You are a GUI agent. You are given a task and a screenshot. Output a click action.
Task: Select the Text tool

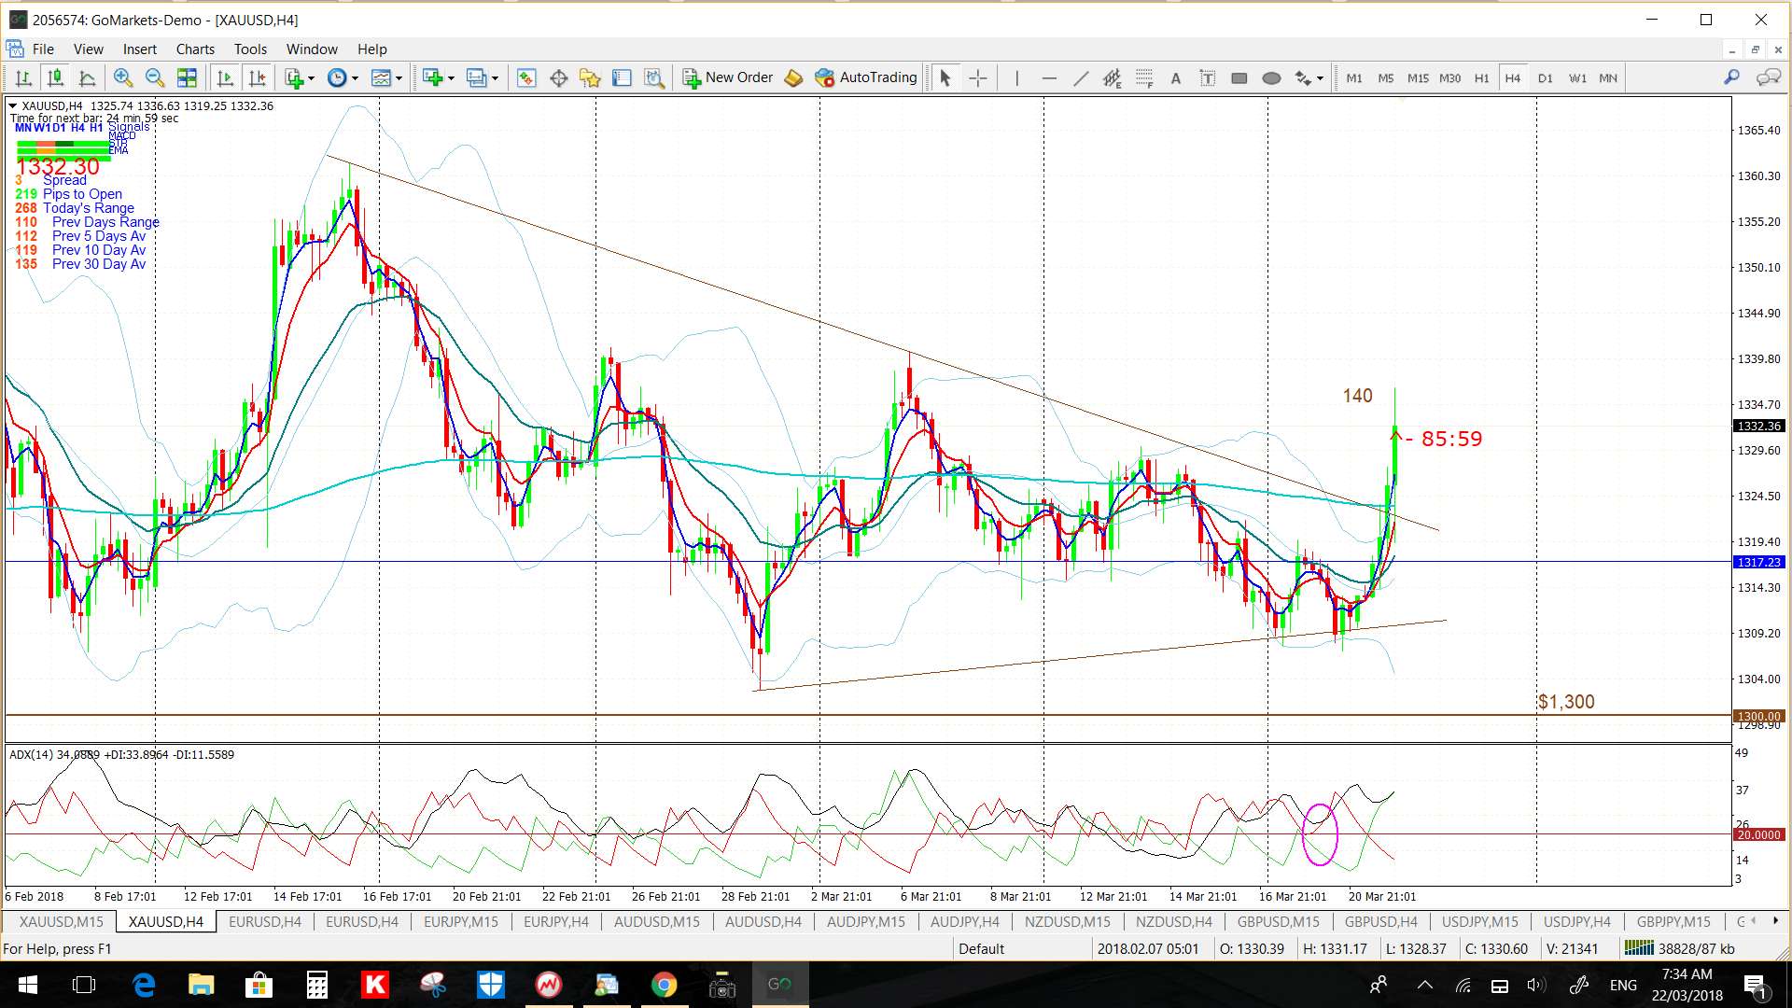pos(1176,78)
